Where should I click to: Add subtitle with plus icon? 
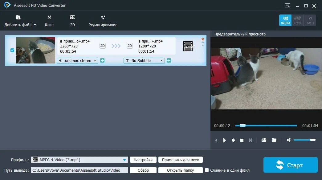coord(169,60)
